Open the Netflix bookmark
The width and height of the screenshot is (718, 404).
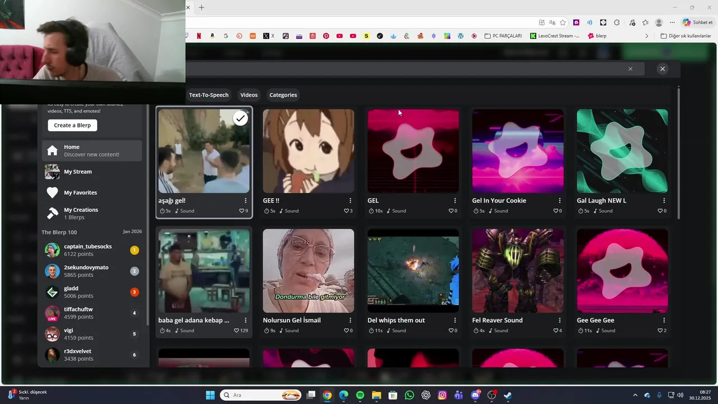click(x=199, y=36)
